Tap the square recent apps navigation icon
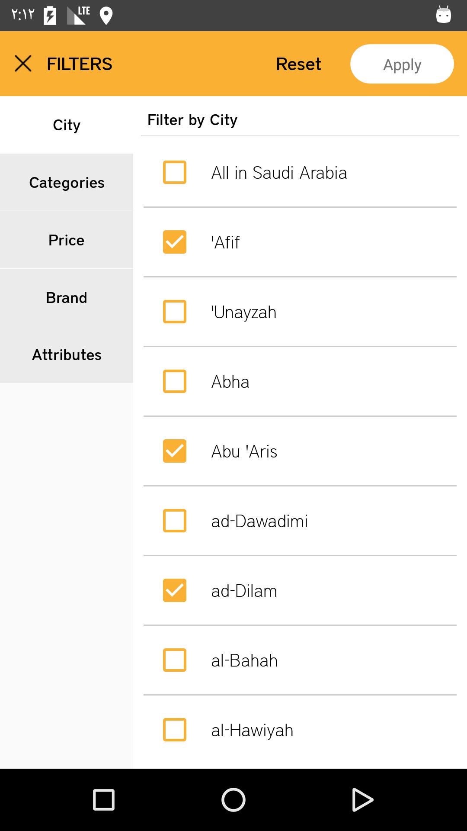The image size is (467, 831). click(x=104, y=799)
